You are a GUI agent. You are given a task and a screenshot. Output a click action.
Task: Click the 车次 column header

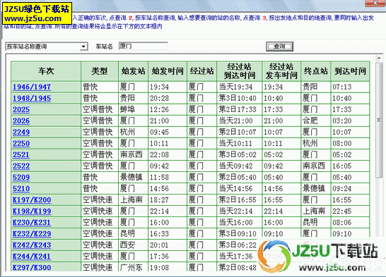(x=46, y=71)
